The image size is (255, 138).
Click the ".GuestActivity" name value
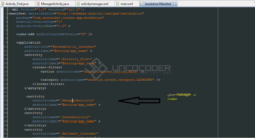click(x=74, y=117)
